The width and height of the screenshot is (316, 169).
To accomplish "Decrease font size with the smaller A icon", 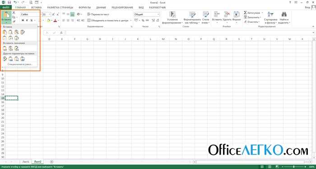I will tap(58, 14).
